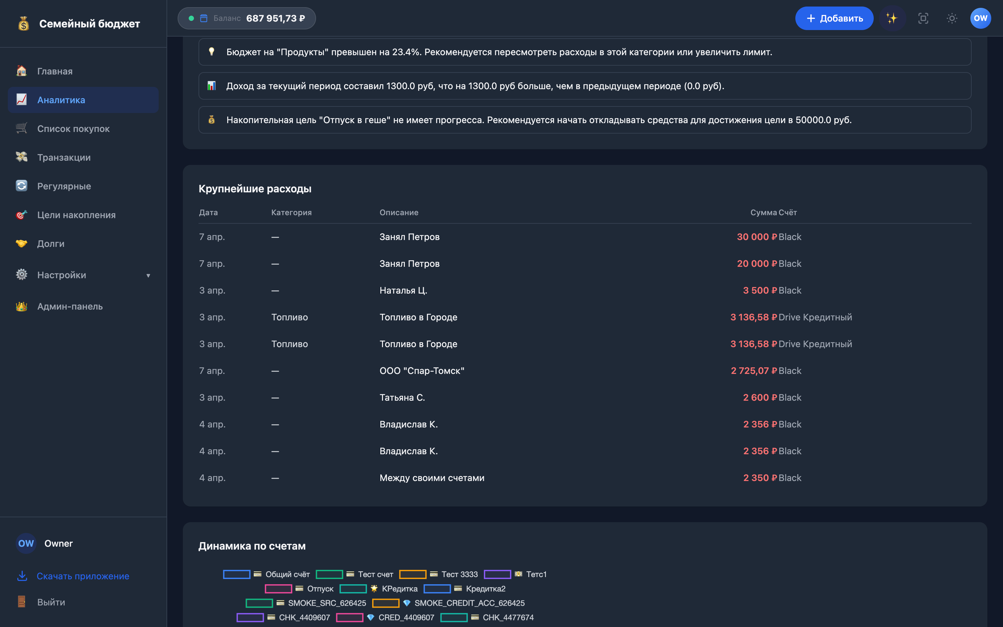Click the sparkle AI assistant icon
This screenshot has width=1003, height=627.
pos(892,18)
